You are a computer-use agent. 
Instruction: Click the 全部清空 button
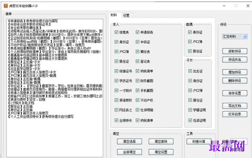tap(129, 152)
